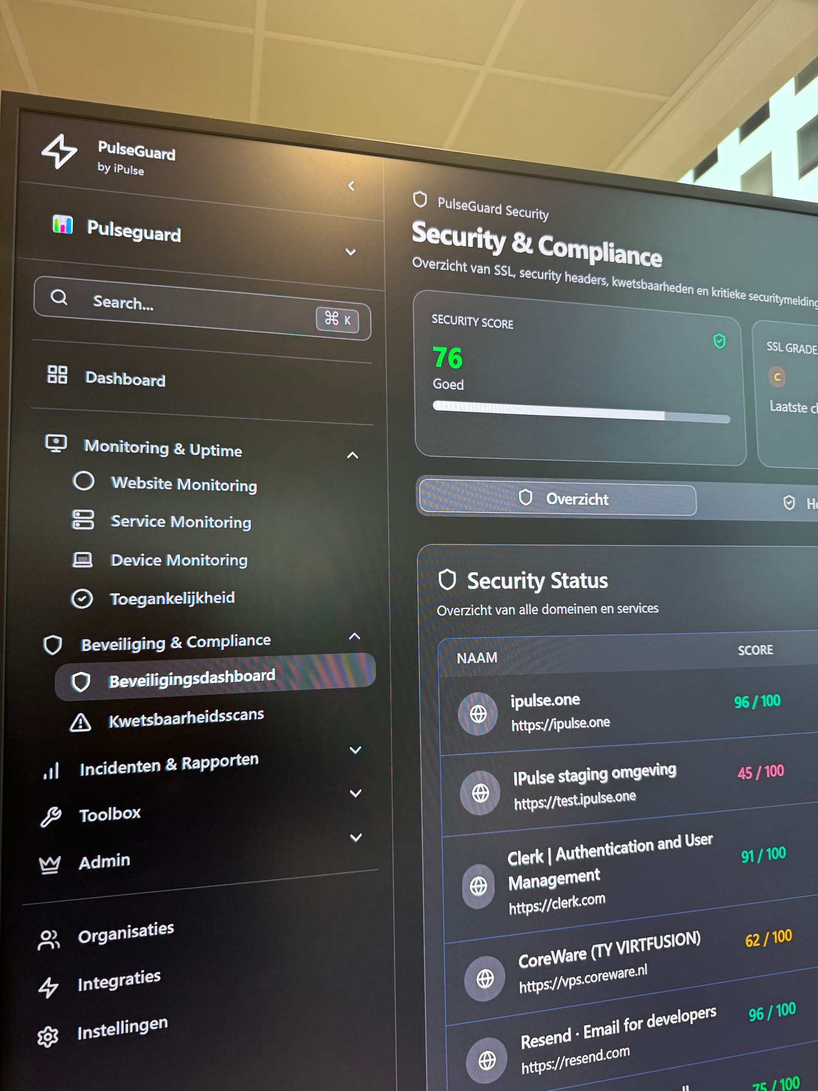Viewport: 818px width, 1091px height.
Task: Click the PulseGuard Security breadcrumb text
Action: [x=493, y=208]
